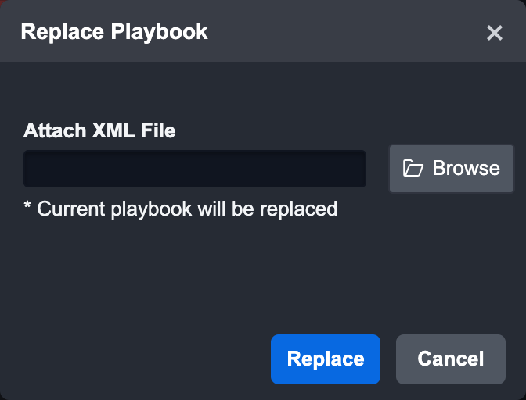Click the Browse text label

click(x=466, y=169)
